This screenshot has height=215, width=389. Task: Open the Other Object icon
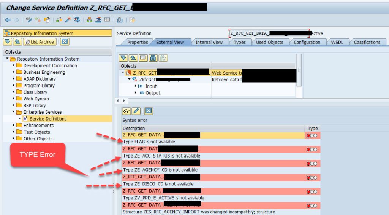coord(47,20)
